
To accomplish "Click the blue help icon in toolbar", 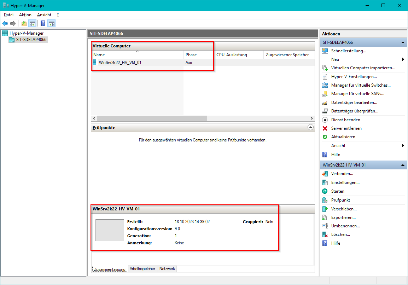I will point(43,24).
